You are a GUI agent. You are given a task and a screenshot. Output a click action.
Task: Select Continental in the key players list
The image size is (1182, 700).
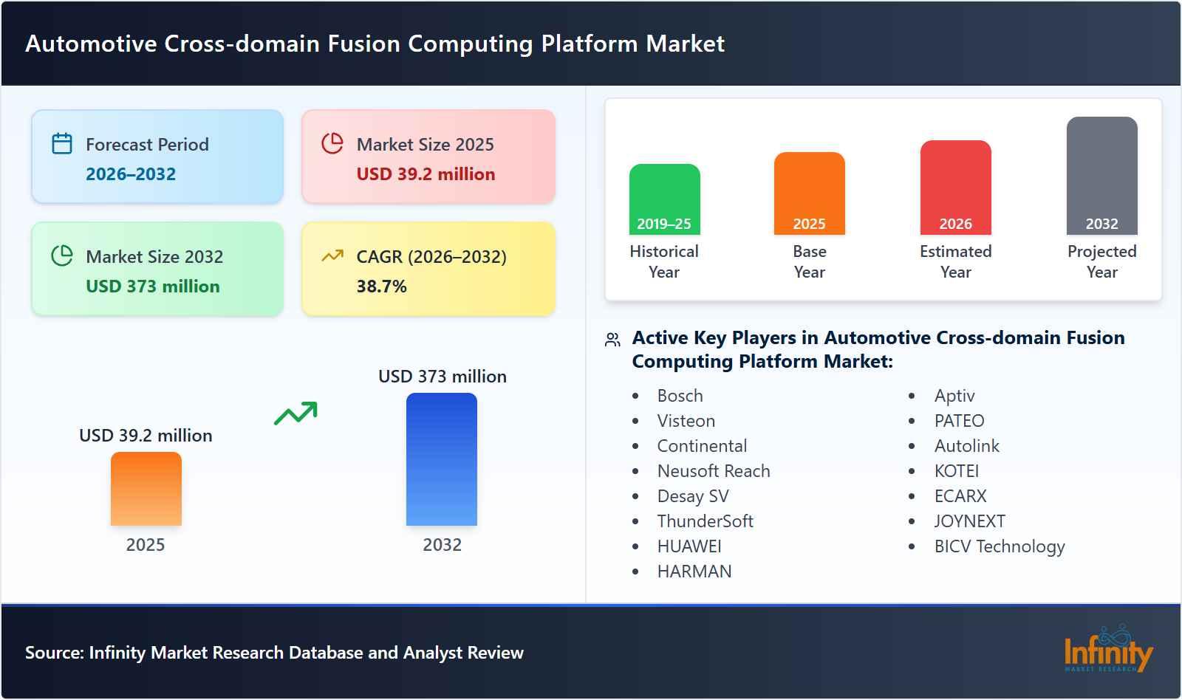pyautogui.click(x=702, y=446)
